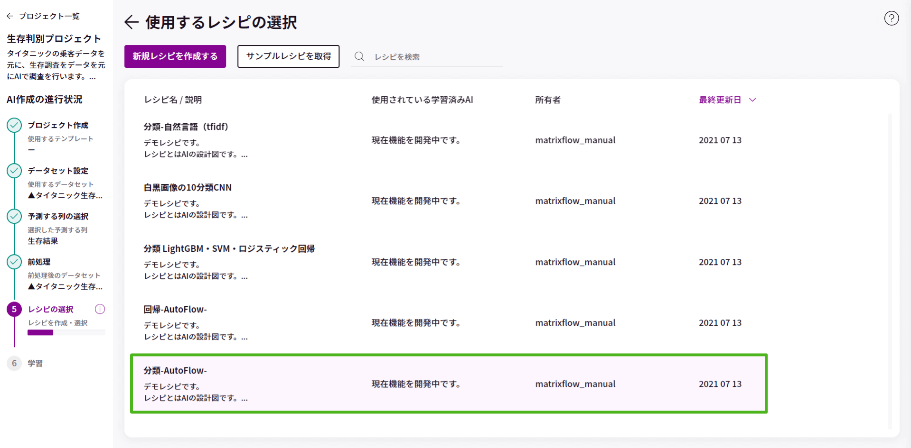Click the 前処理 step checkmark icon
Screen dimensions: 911x448
tap(14, 262)
